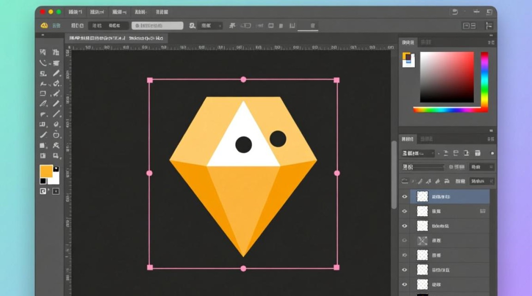Open the orange foreground color swatch in the toolbox
The height and width of the screenshot is (296, 532).
(46, 171)
